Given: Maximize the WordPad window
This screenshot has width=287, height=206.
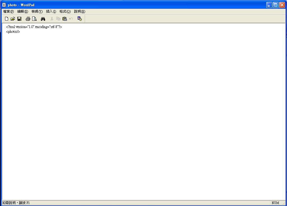Looking at the screenshot, I should (x=276, y=5).
